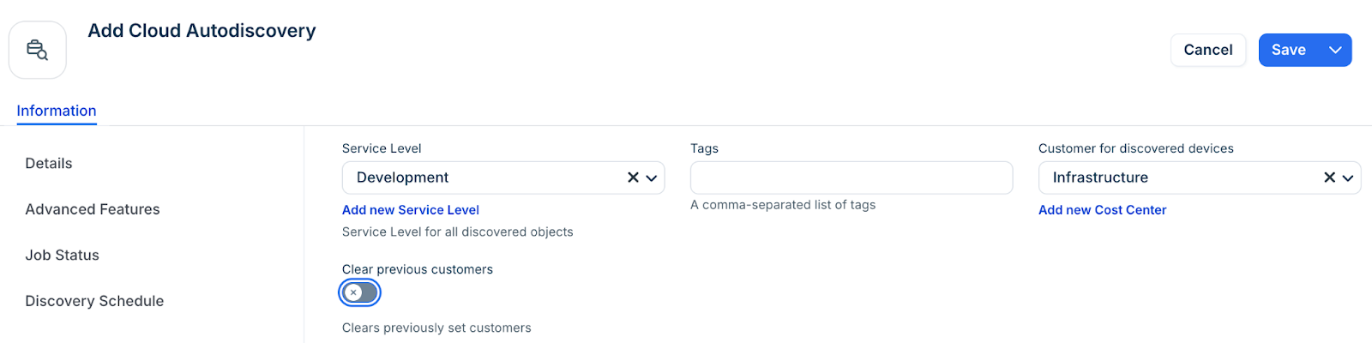This screenshot has width=1372, height=343.
Task: Select Job Status in the sidebar
Action: (63, 255)
